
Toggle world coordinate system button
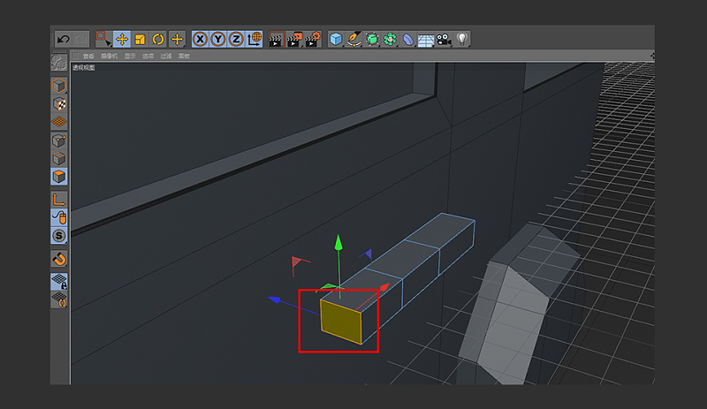coord(255,39)
